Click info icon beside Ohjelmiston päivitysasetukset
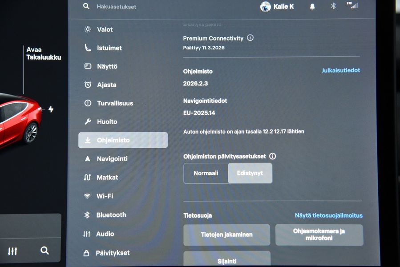This screenshot has width=400, height=267. (272, 156)
